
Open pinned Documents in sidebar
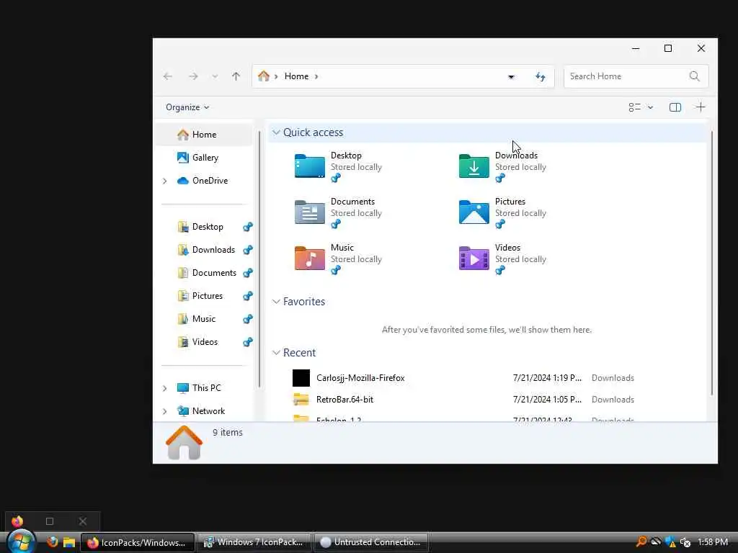pos(214,273)
